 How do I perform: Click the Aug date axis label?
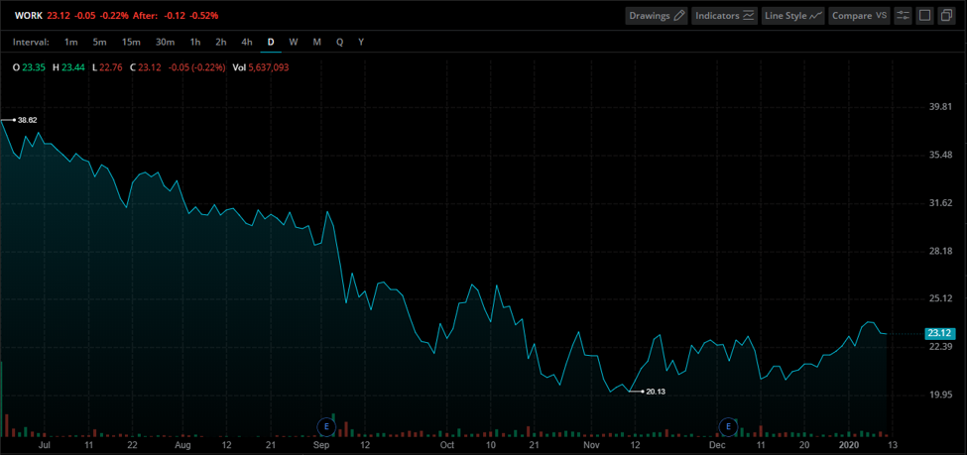(x=183, y=444)
